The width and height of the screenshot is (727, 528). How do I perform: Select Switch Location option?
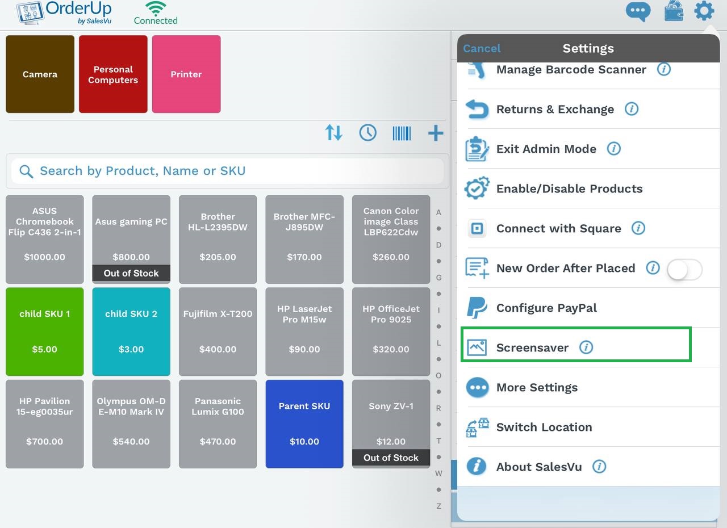coord(544,427)
